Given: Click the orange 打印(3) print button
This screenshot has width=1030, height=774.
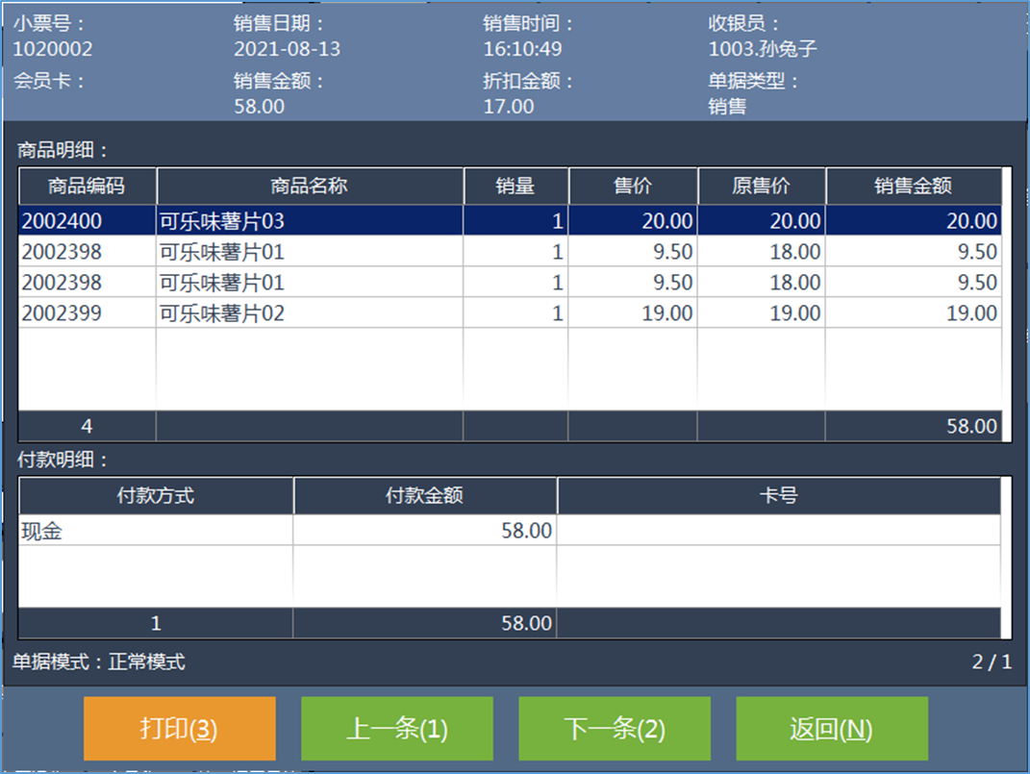Looking at the screenshot, I should point(179,728).
